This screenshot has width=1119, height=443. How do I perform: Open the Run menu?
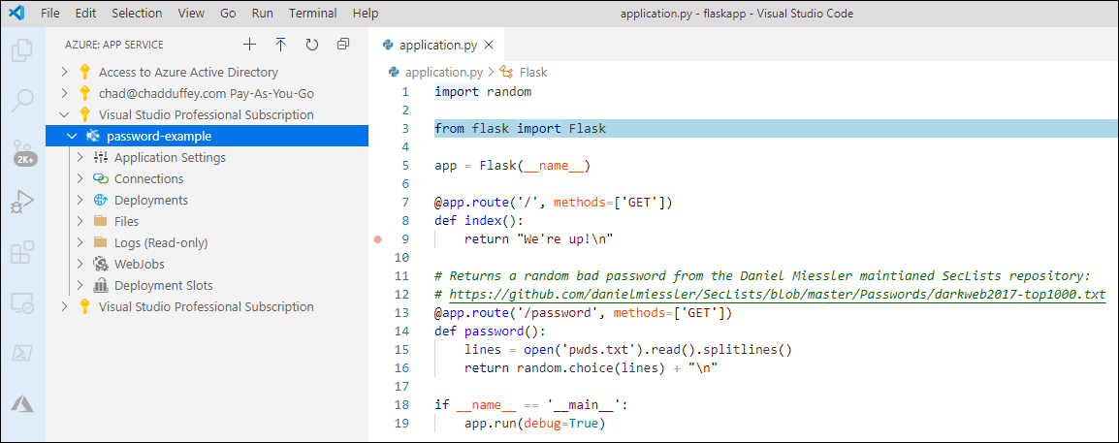tap(262, 14)
